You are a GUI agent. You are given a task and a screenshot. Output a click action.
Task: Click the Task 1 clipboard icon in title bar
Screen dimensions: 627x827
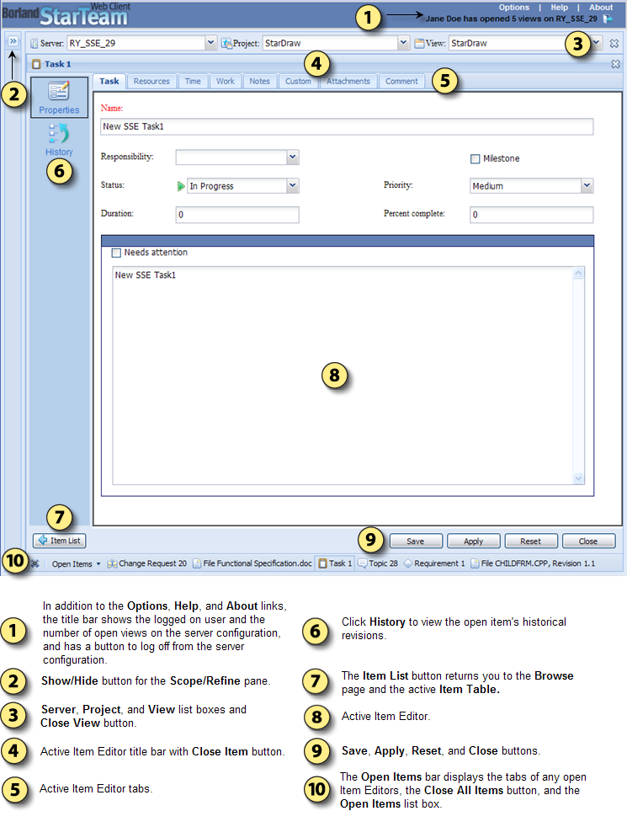pyautogui.click(x=36, y=64)
